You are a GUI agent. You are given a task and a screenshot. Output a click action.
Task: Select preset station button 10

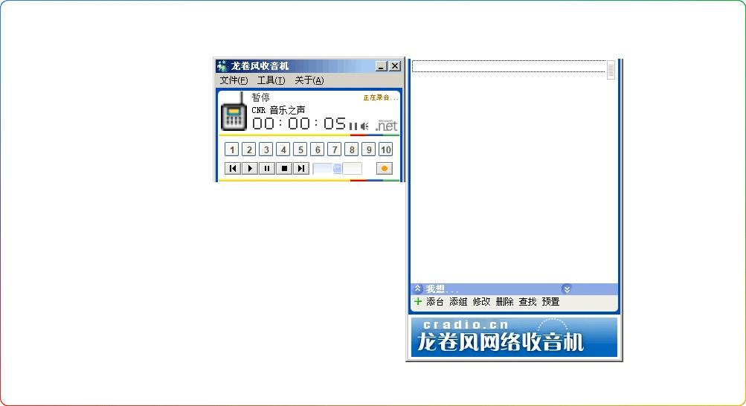tap(385, 149)
